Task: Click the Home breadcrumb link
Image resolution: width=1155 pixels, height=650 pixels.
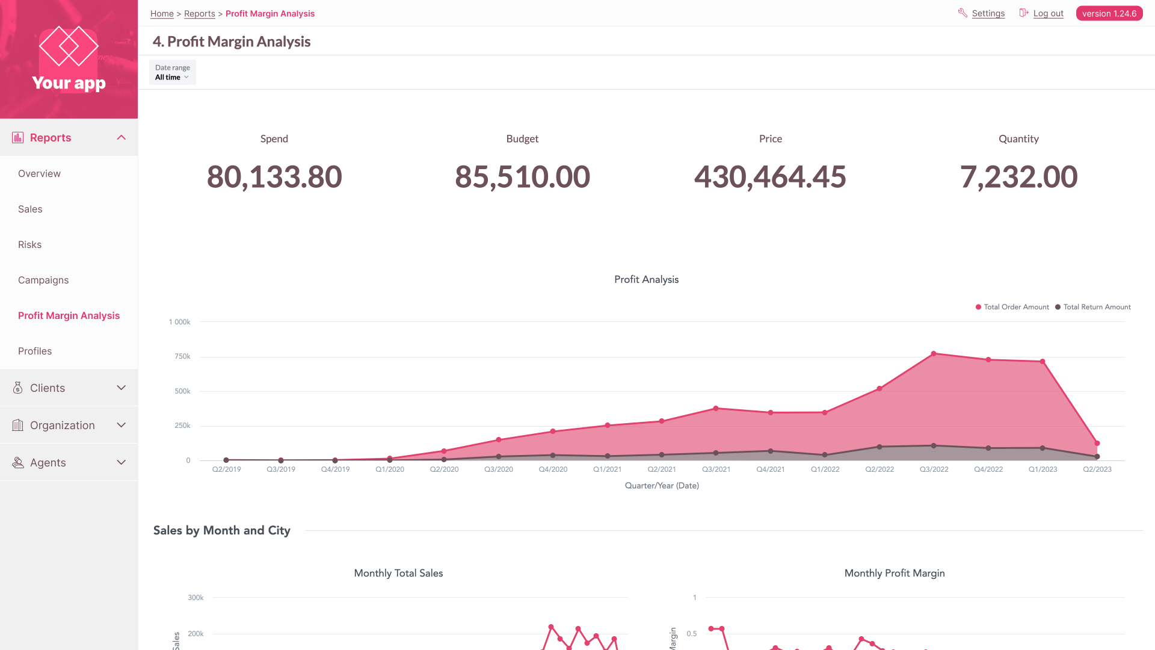Action: click(x=161, y=13)
